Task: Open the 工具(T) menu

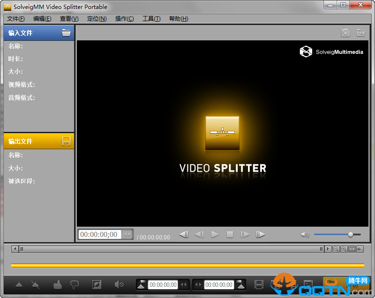Action: coord(151,19)
